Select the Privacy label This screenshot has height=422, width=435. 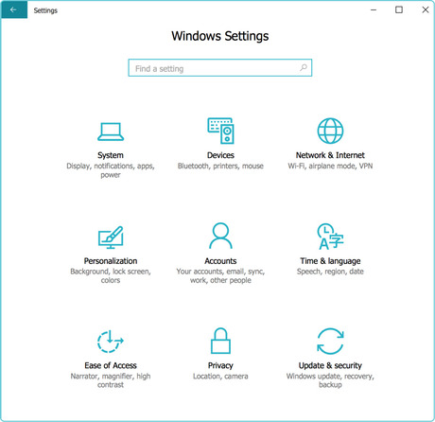tap(220, 365)
